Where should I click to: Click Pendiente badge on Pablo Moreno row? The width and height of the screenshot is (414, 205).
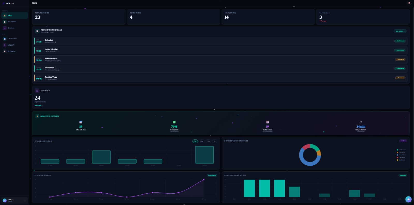coord(400,59)
